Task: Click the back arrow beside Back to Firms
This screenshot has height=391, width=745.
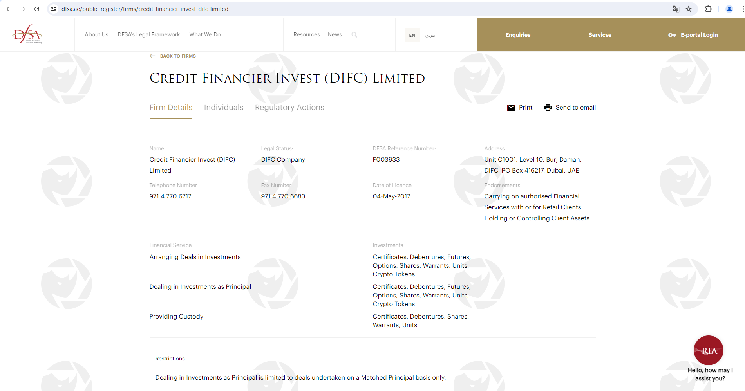Action: (x=152, y=56)
